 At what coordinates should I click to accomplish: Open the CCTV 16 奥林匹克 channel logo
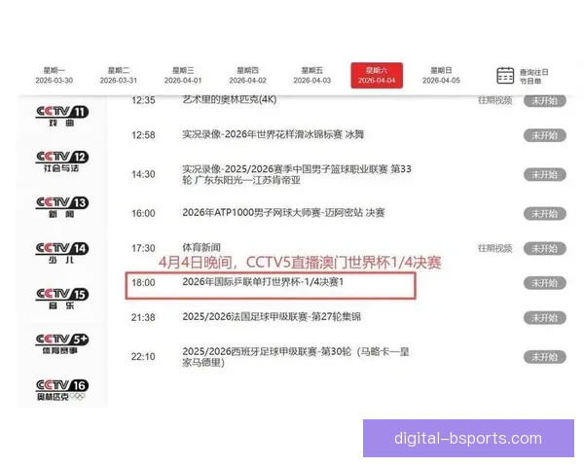[x=62, y=390]
